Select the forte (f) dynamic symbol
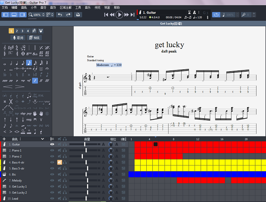The image size is (266, 202). pos(35,80)
